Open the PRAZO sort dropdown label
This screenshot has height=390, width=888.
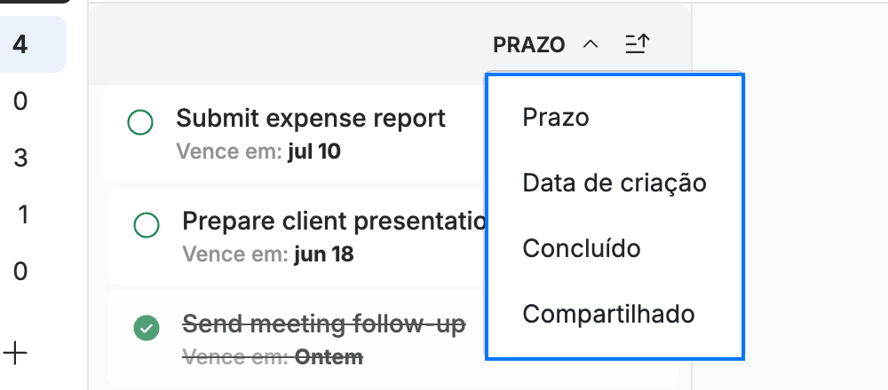(x=529, y=44)
